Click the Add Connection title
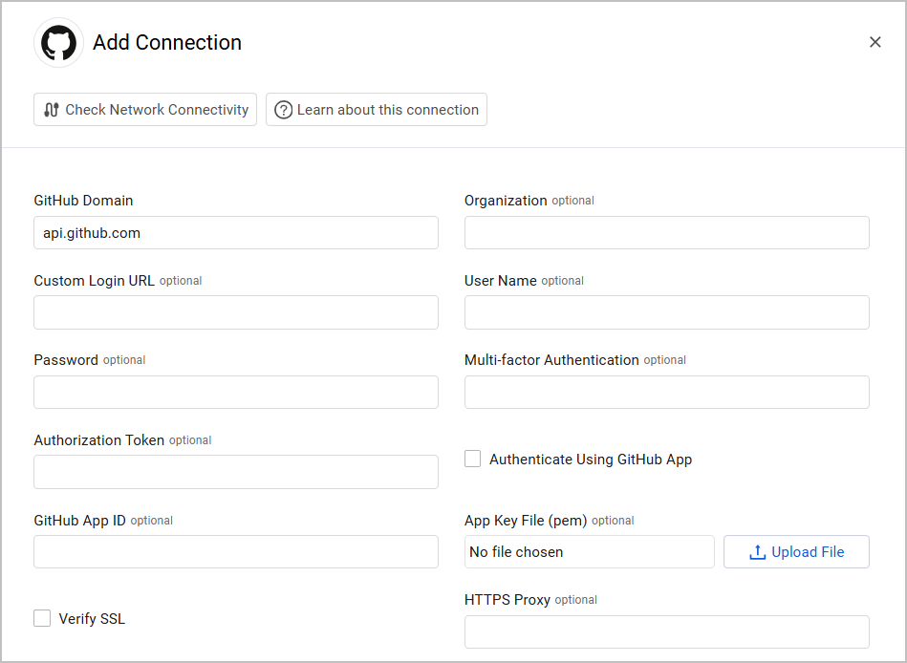This screenshot has height=663, width=907. [x=167, y=42]
